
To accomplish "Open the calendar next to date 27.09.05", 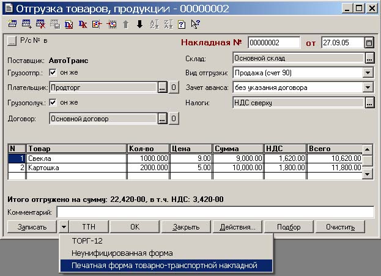I will coord(369,43).
